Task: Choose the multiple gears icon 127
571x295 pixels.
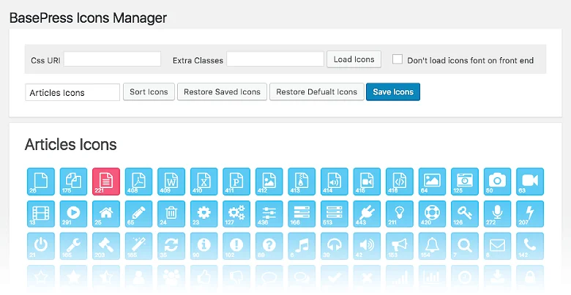Action: (x=236, y=214)
